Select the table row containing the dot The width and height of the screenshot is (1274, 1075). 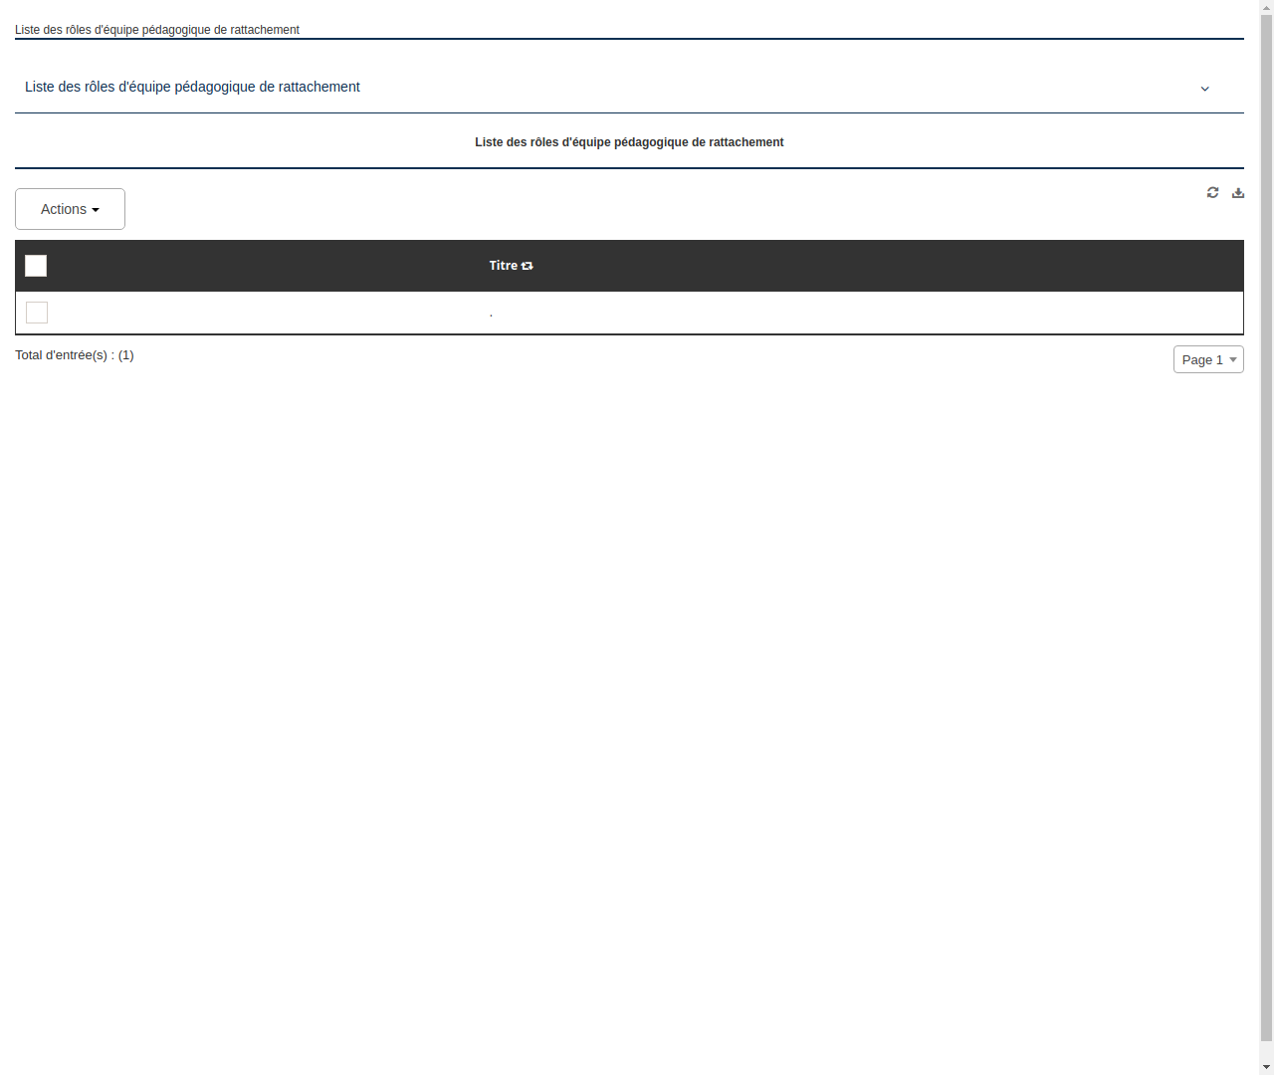click(x=491, y=313)
